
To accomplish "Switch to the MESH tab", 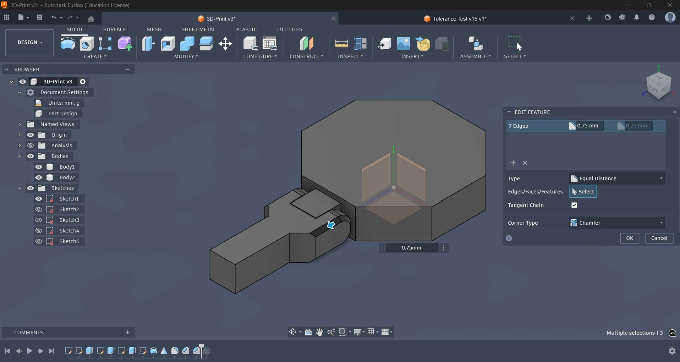I will coord(154,29).
